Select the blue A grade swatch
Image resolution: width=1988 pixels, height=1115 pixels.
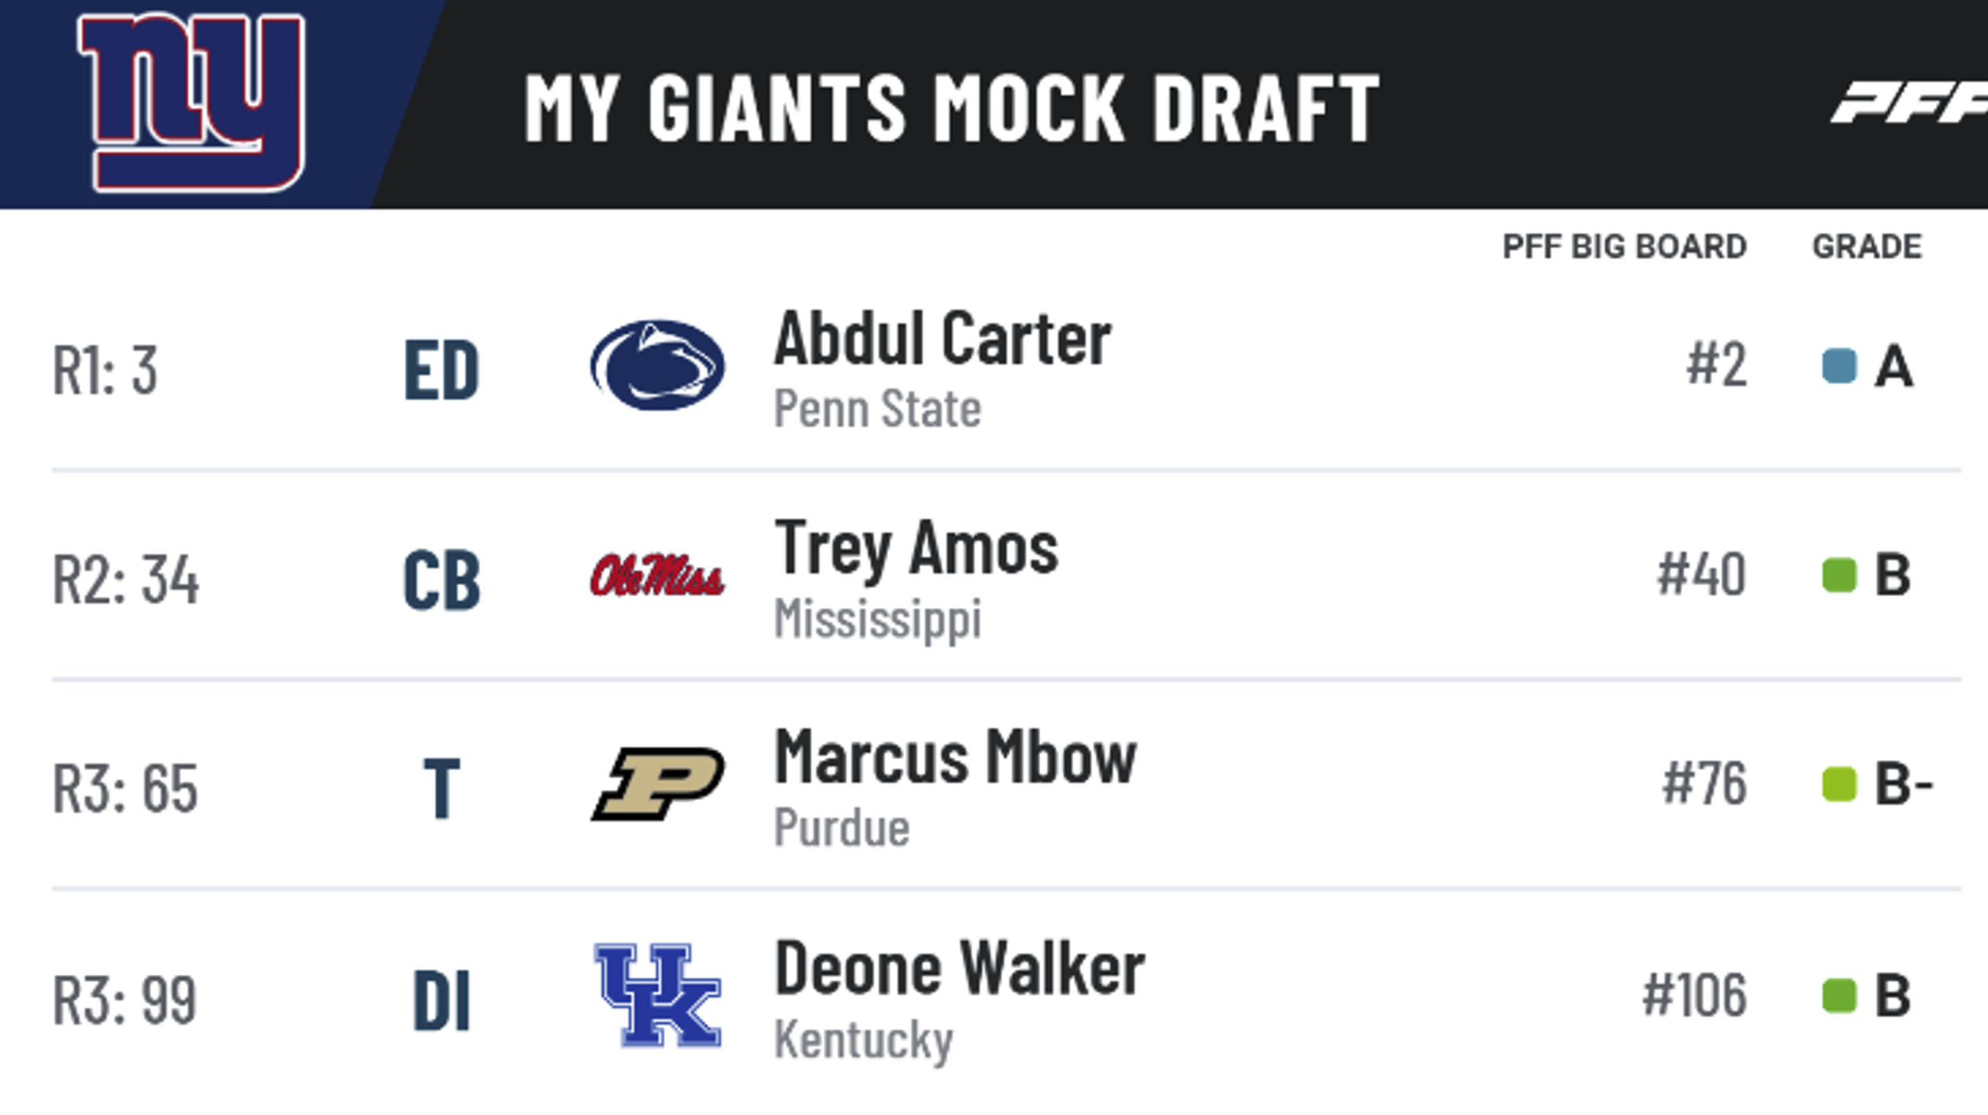tap(1839, 366)
